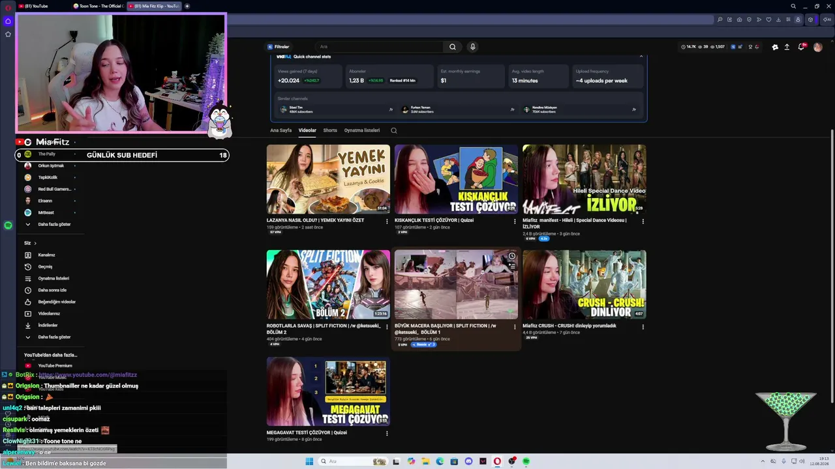835x469 pixels.
Task: Add BÜYÜK MACERA video to Watch Later
Action: (x=512, y=256)
